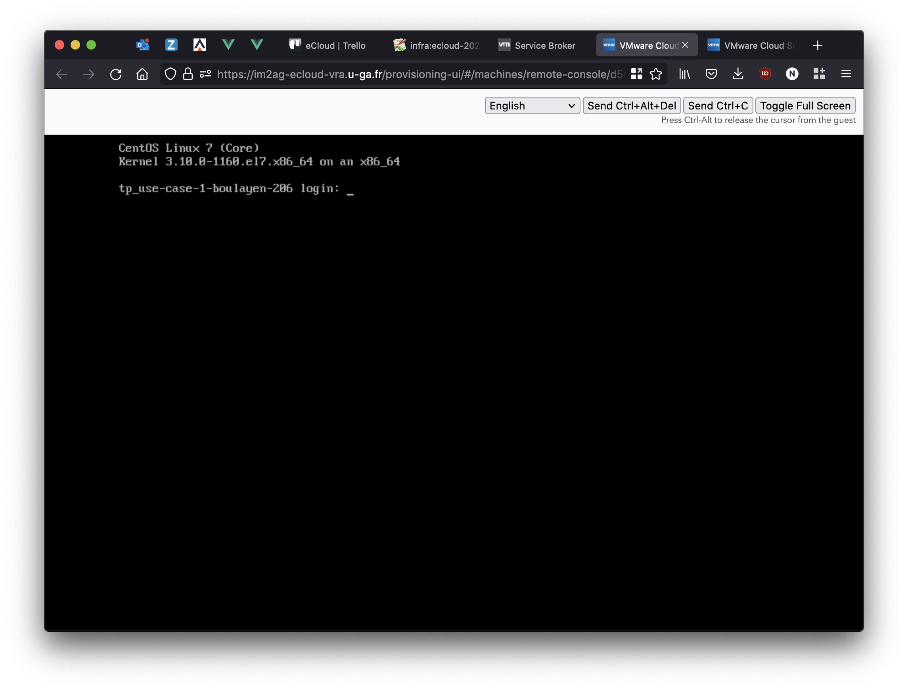The image size is (908, 690).
Task: Reload the current page
Action: tap(116, 74)
